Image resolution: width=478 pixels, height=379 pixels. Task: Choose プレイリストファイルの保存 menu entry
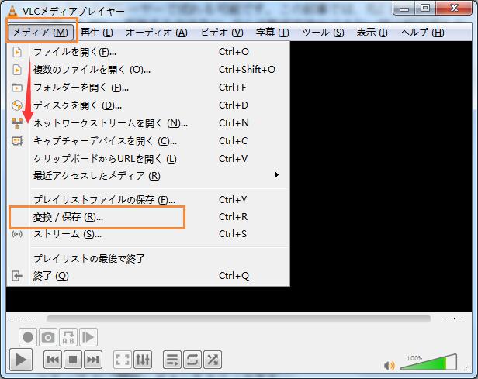point(148,200)
